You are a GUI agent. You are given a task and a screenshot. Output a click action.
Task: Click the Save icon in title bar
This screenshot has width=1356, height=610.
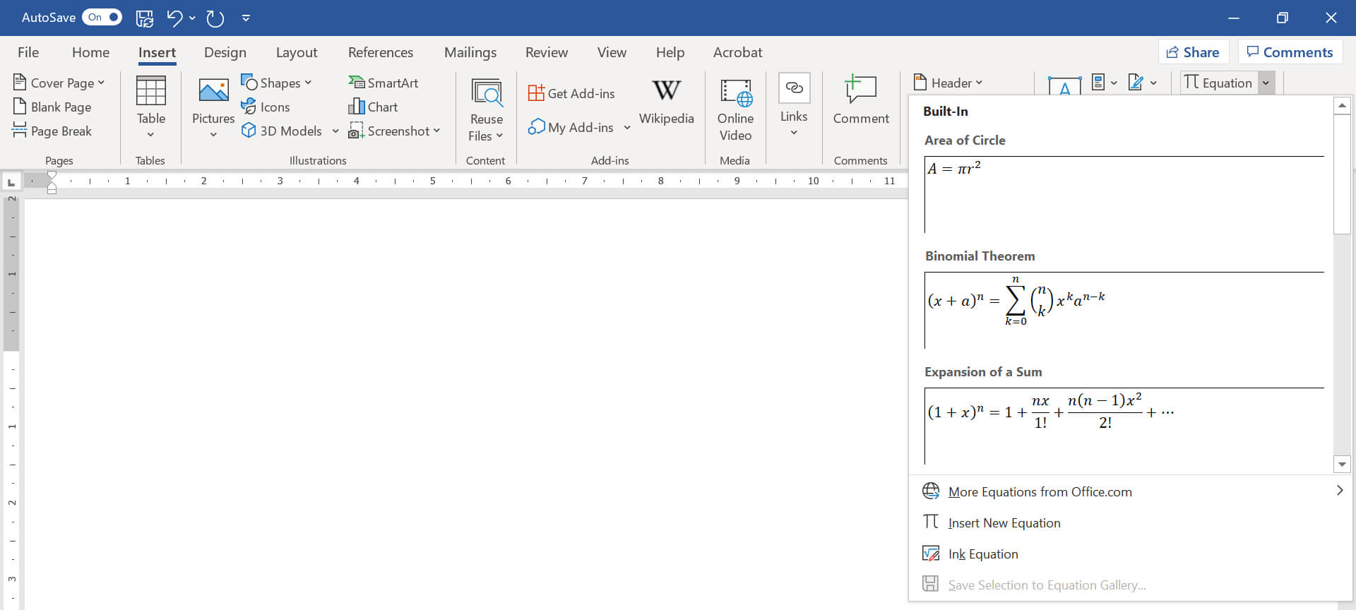pos(145,18)
